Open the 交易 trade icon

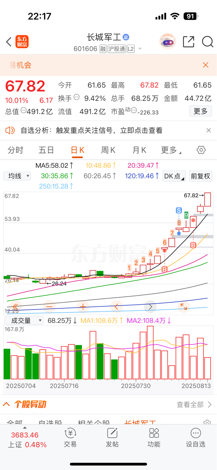(x=70, y=438)
